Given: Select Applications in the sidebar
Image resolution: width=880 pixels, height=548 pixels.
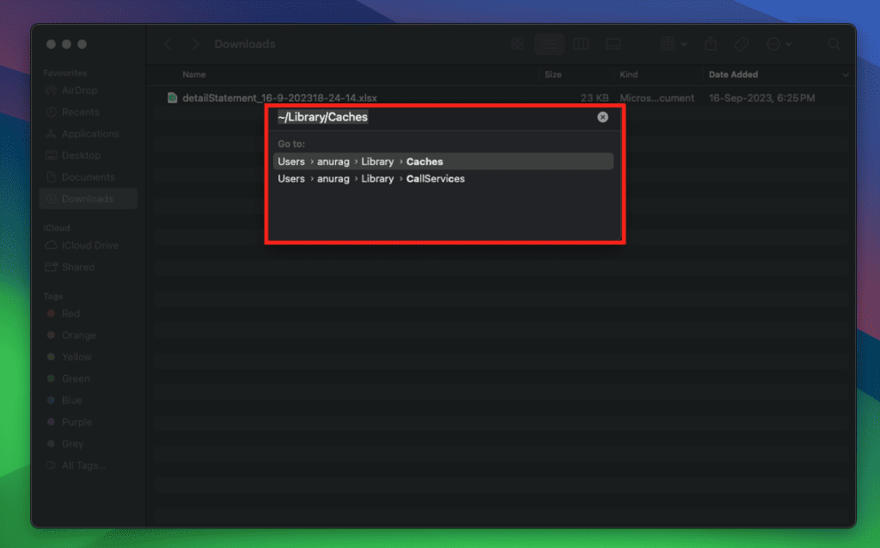Looking at the screenshot, I should (89, 133).
